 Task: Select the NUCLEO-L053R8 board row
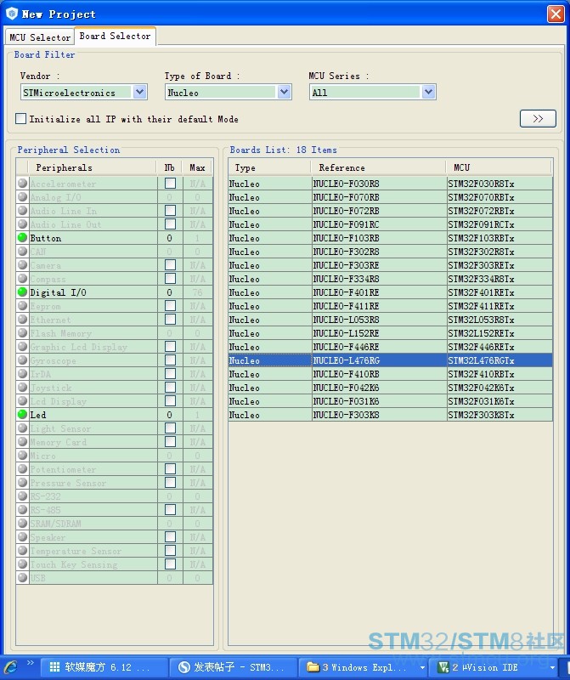click(391, 320)
